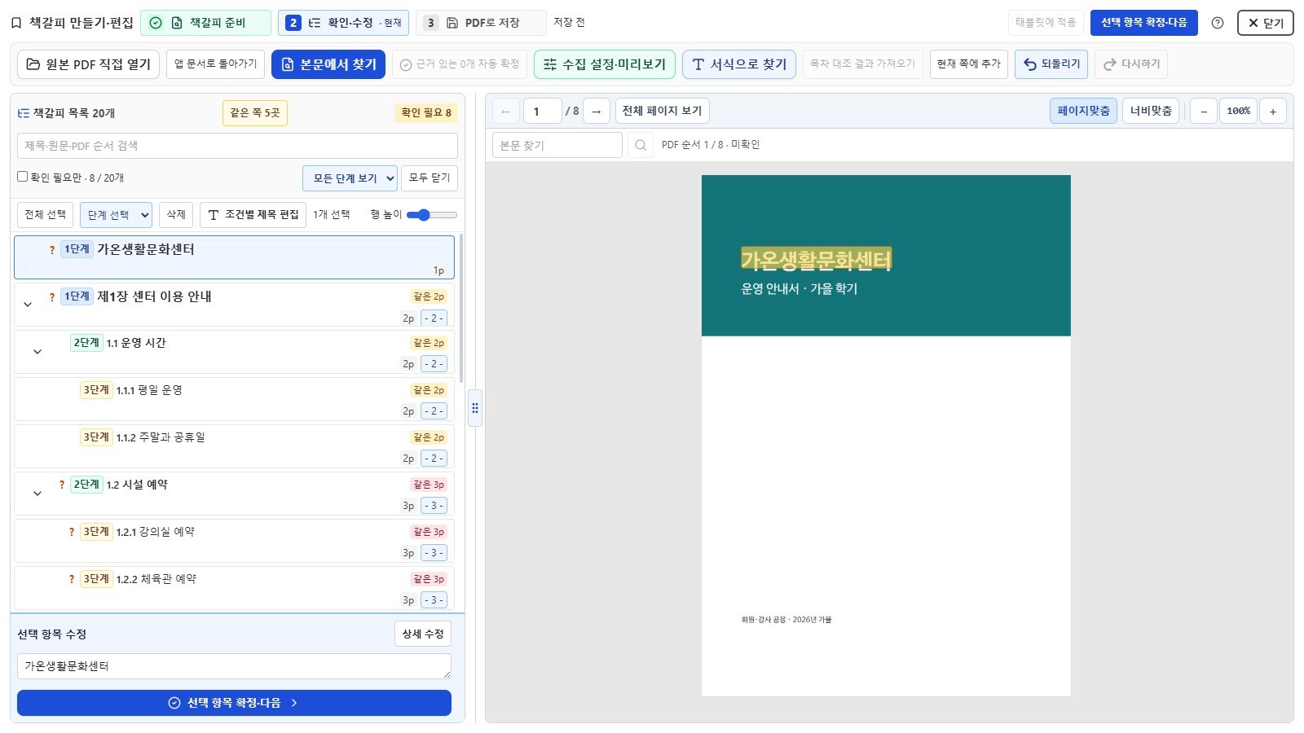Click the 100% zoom level box
Screen dimensions: 1304x733
(1238, 112)
